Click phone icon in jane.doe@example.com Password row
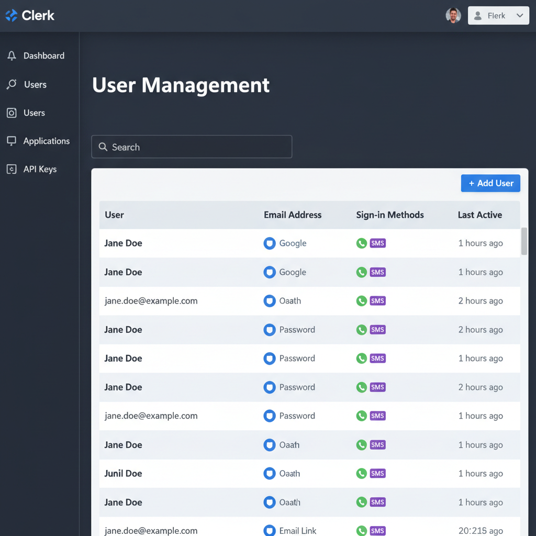 coord(361,416)
